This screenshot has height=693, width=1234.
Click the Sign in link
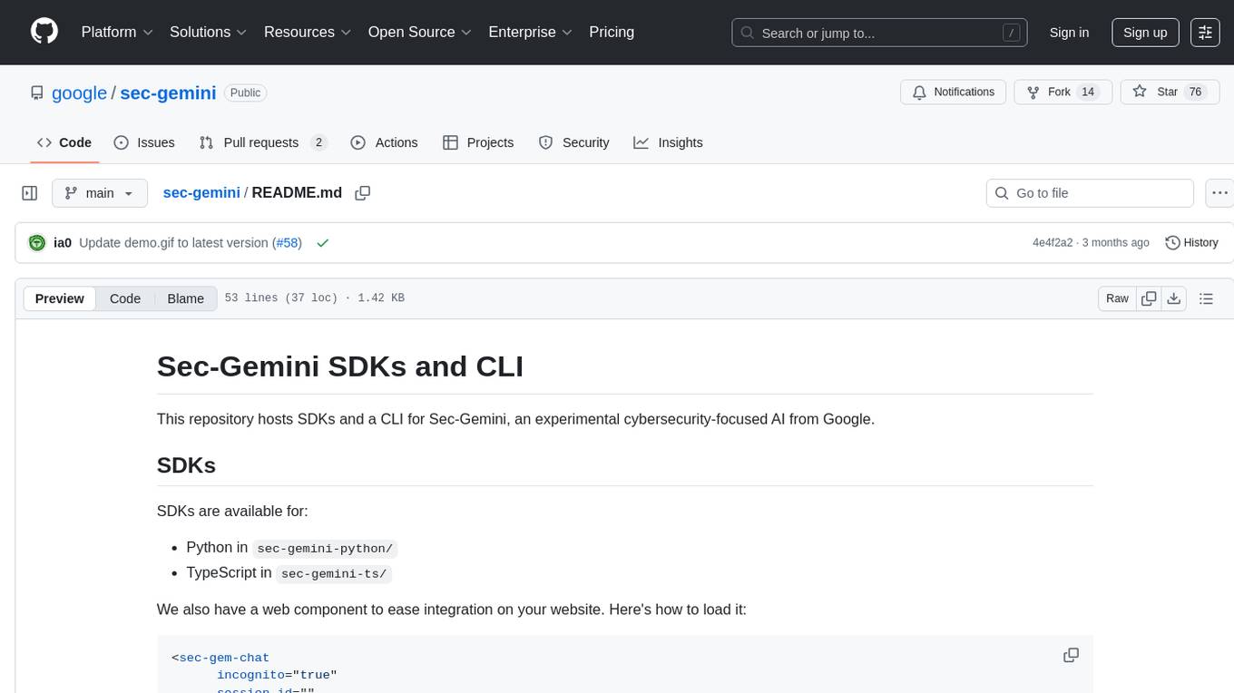1069,33
